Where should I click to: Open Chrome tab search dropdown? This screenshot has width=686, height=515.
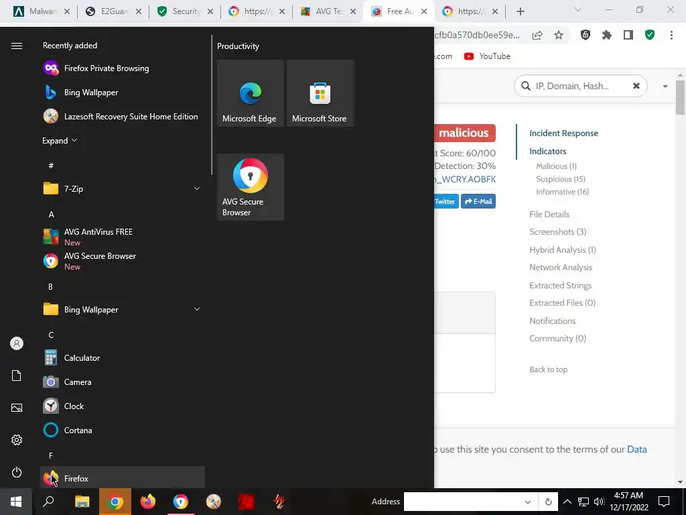click(x=578, y=9)
